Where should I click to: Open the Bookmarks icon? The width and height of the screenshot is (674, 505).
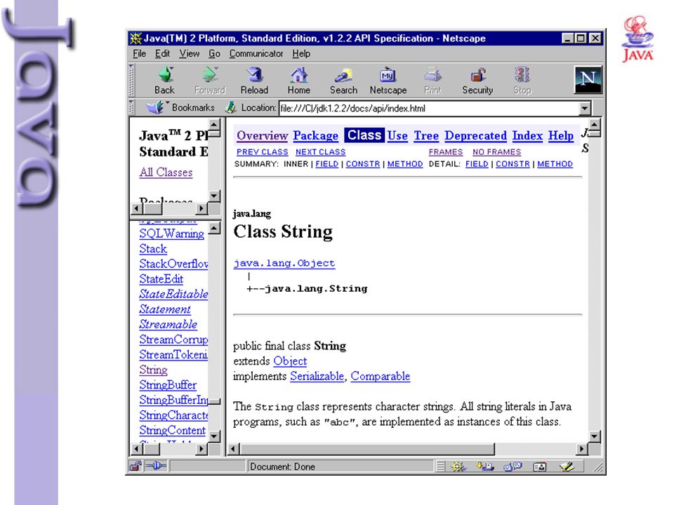(154, 107)
